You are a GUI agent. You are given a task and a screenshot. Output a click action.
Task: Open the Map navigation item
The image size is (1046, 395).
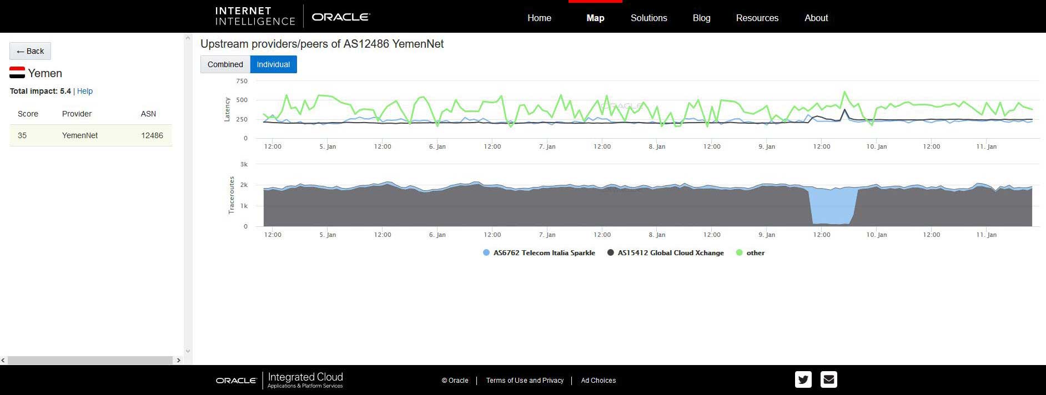coord(595,18)
